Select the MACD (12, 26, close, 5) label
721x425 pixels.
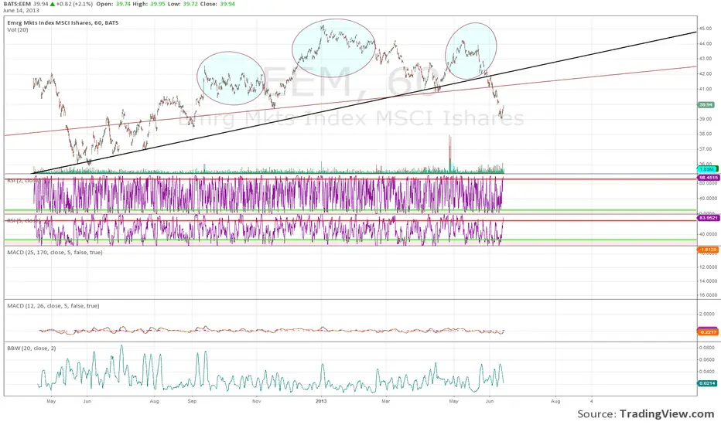(53, 305)
